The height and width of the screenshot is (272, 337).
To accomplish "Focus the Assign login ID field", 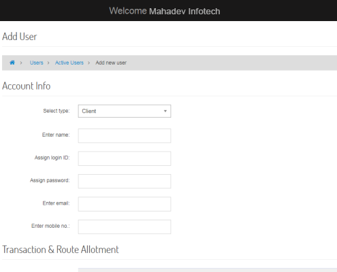I will tap(125, 158).
